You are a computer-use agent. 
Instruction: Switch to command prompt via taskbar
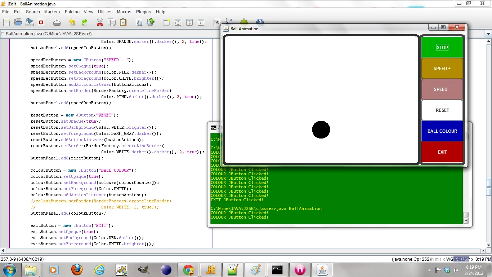[278, 270]
